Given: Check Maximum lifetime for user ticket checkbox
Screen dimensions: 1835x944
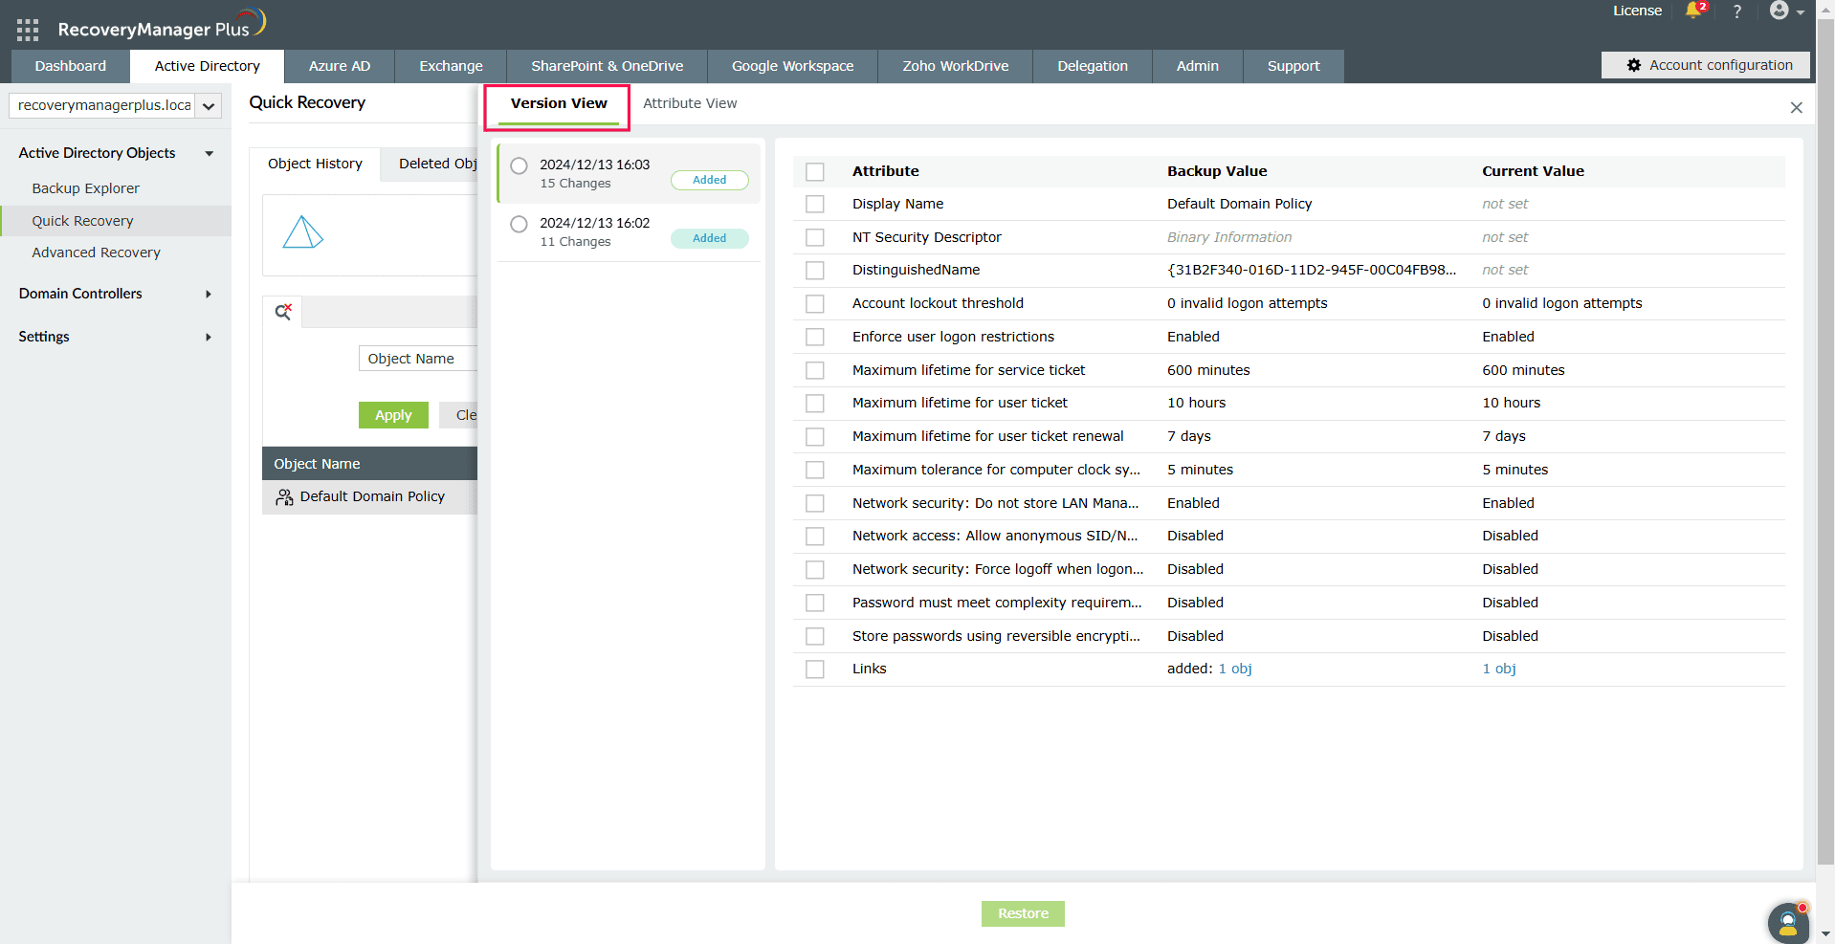Looking at the screenshot, I should pos(815,404).
